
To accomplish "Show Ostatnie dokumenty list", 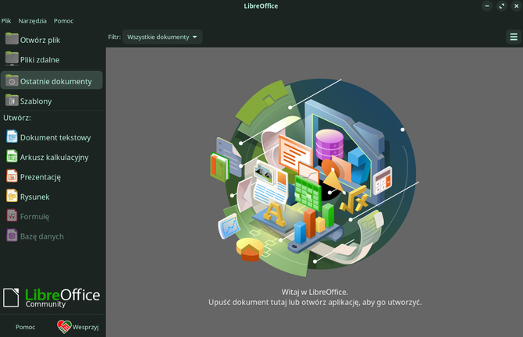I will [x=52, y=80].
